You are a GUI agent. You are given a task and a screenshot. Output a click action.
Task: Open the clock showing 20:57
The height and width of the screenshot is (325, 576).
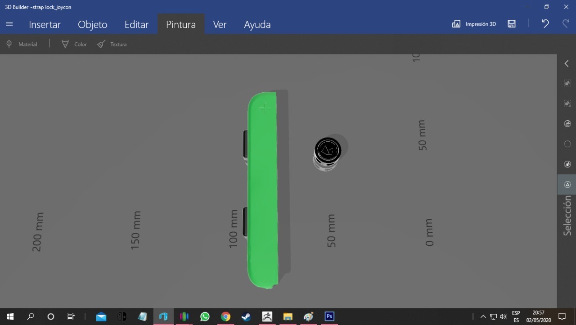tap(539, 316)
